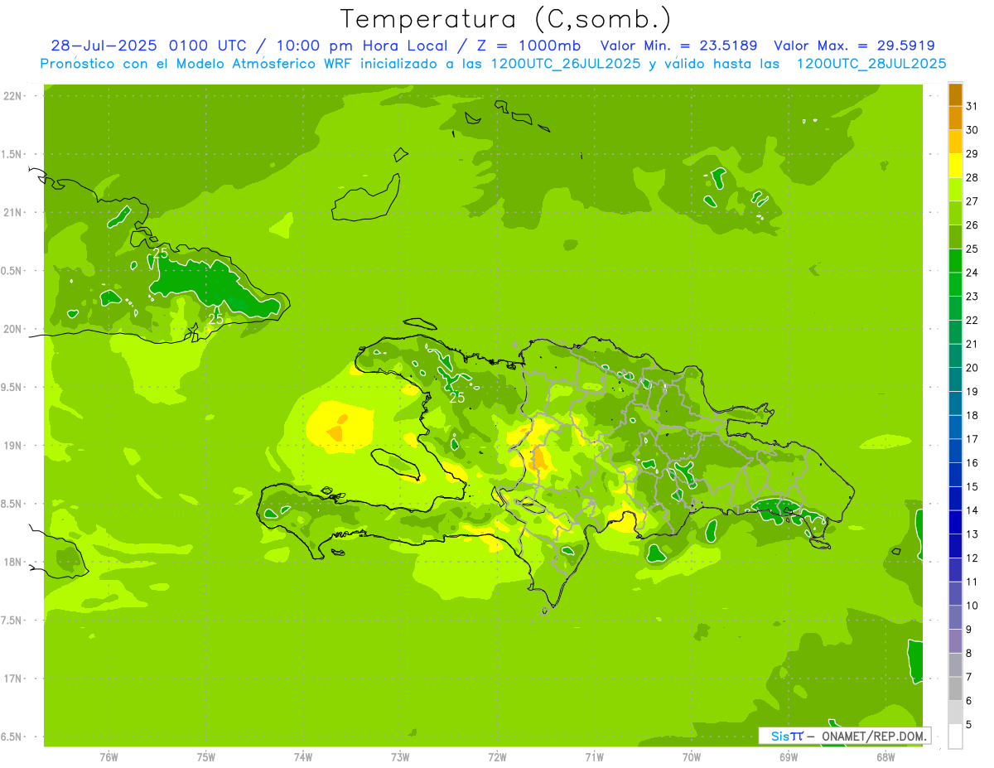Click the 0.5N latitude label

12,271
